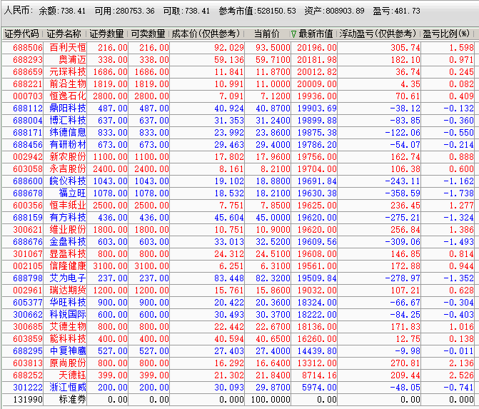Viewport: 479px width, 409px height.
Task: Select the 有方科技 row
Action: (238, 218)
